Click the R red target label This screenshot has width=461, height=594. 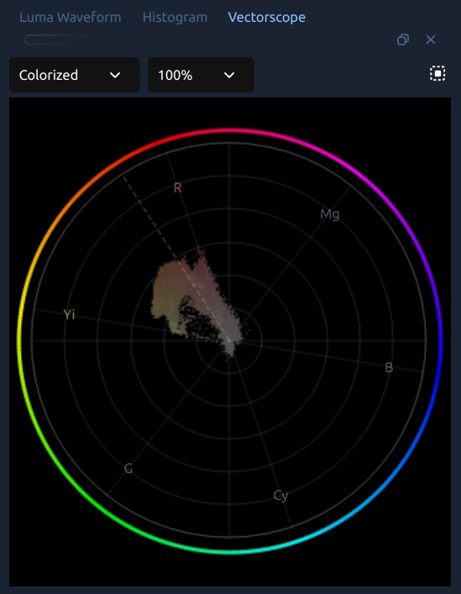click(x=177, y=187)
